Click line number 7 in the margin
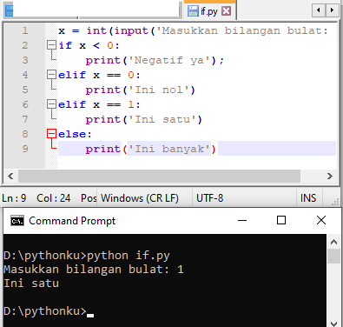 click(x=25, y=119)
